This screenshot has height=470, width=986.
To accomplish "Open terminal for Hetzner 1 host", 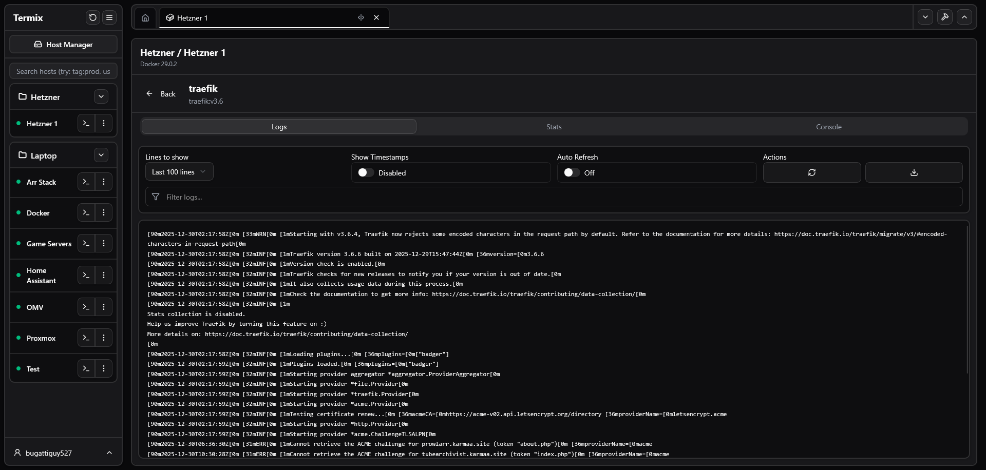I will click(86, 124).
